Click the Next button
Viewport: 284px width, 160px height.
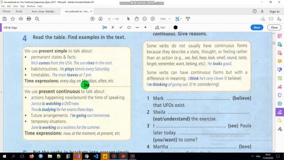[256, 28]
